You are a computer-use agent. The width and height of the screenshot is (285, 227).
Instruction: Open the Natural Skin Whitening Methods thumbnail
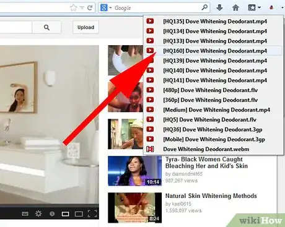click(134, 208)
